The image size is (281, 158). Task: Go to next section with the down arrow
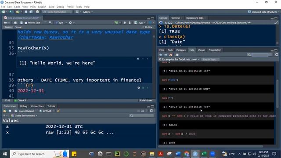tap(130, 23)
